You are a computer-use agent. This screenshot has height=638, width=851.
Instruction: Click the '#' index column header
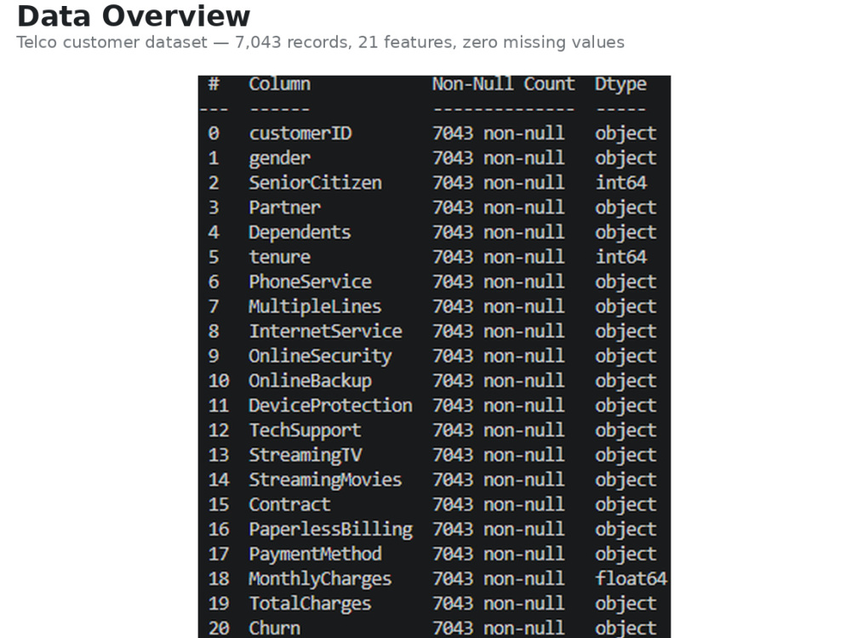tap(214, 84)
